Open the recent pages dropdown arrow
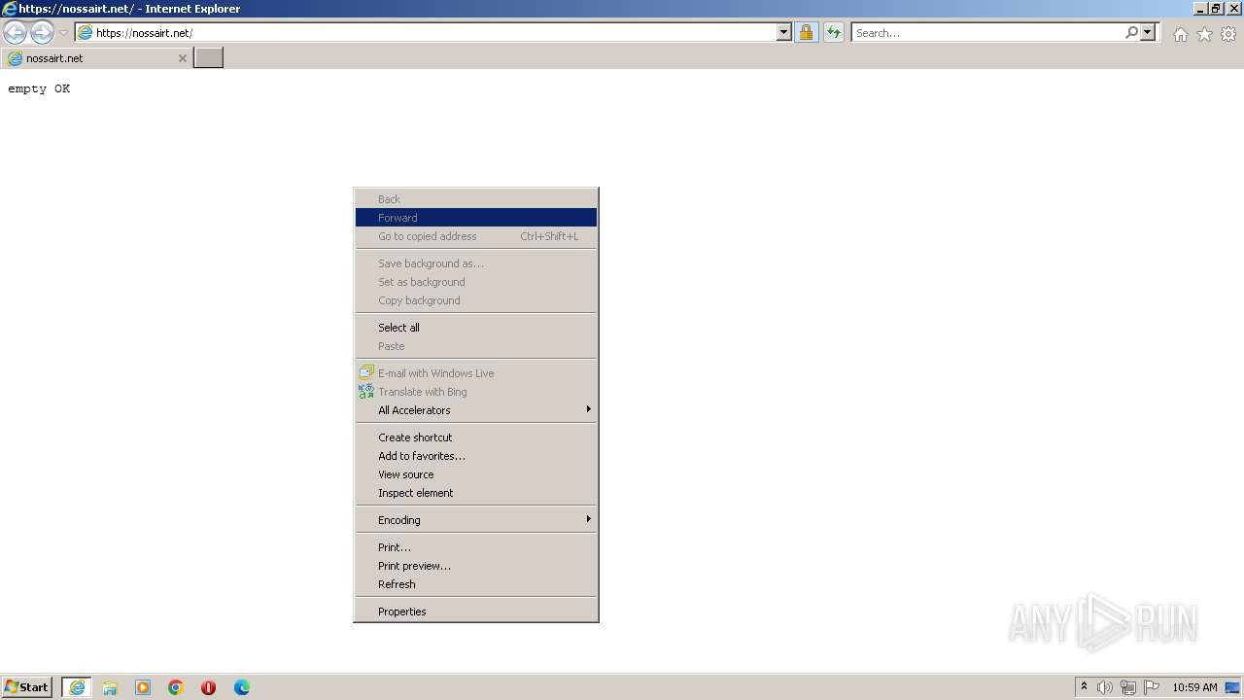This screenshot has width=1244, height=700. (63, 33)
